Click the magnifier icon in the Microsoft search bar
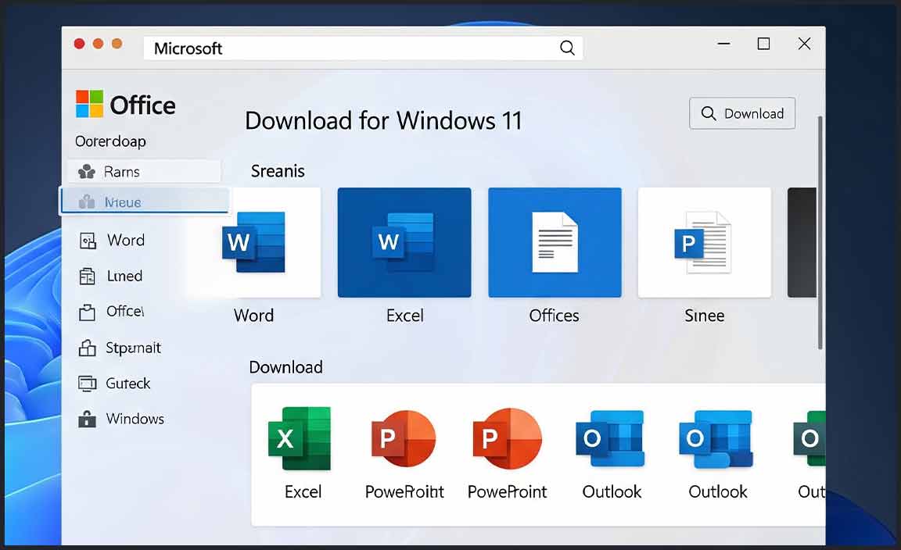The height and width of the screenshot is (550, 901). 567,48
